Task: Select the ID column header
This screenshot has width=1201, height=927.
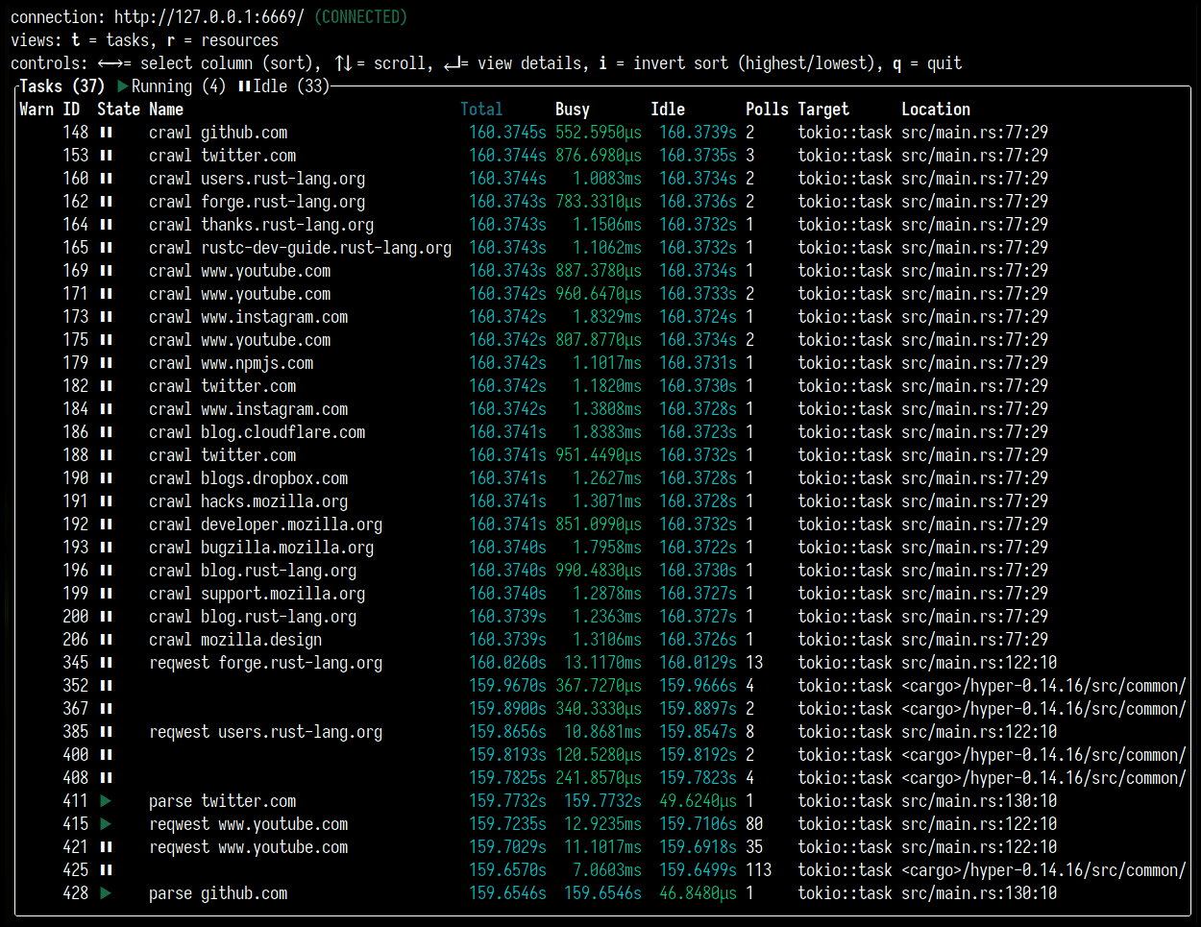Action: (71, 110)
